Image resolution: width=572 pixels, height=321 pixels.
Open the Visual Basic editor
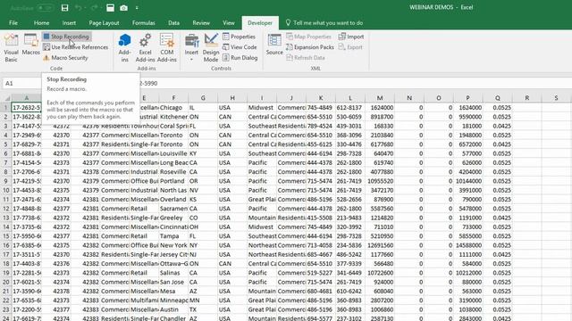click(11, 48)
